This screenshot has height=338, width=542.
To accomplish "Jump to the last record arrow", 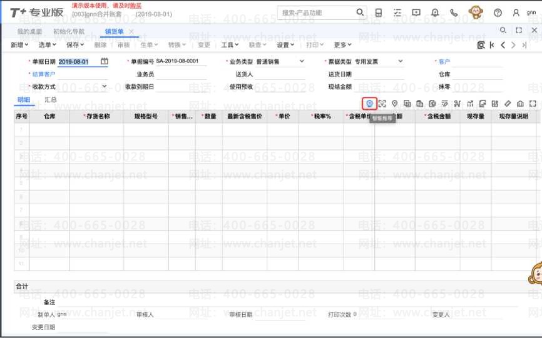I will coord(524,45).
